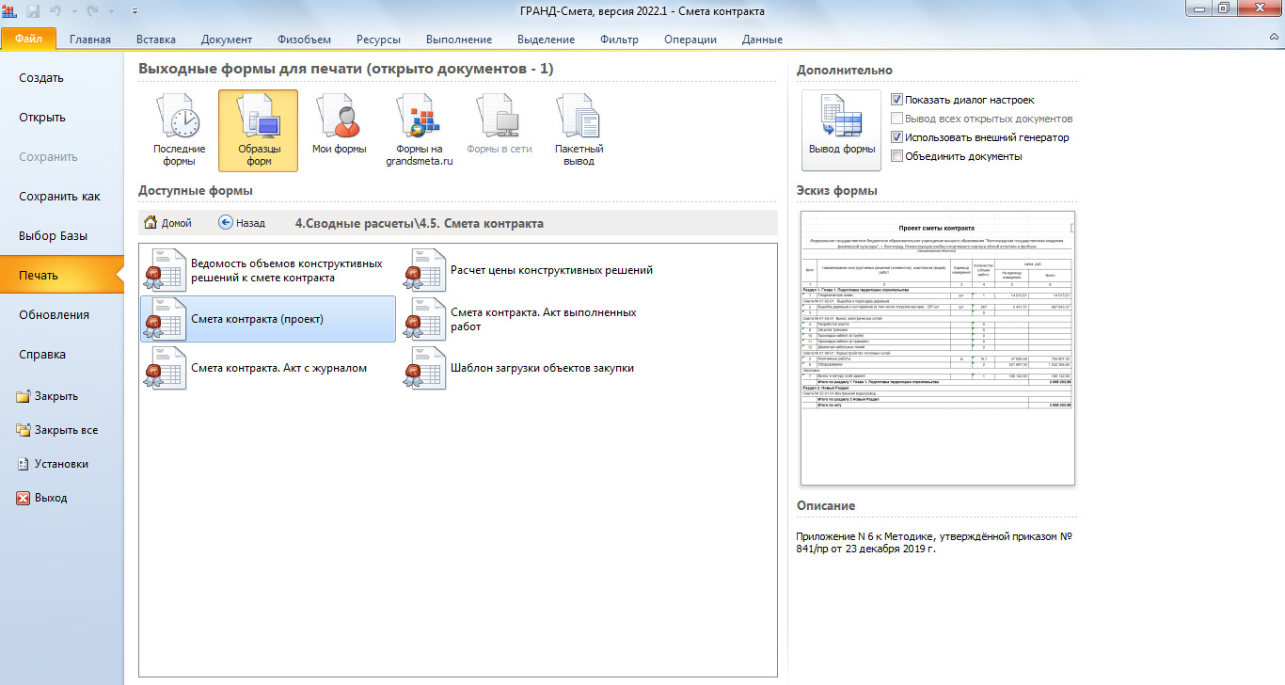Switch to the Данные ribbon tab
Image resolution: width=1285 pixels, height=685 pixels.
pos(762,40)
